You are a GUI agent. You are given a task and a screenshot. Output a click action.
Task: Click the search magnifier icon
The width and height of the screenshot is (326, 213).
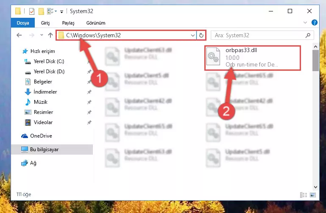308,36
